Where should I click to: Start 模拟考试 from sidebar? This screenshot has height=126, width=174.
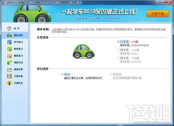[15, 63]
